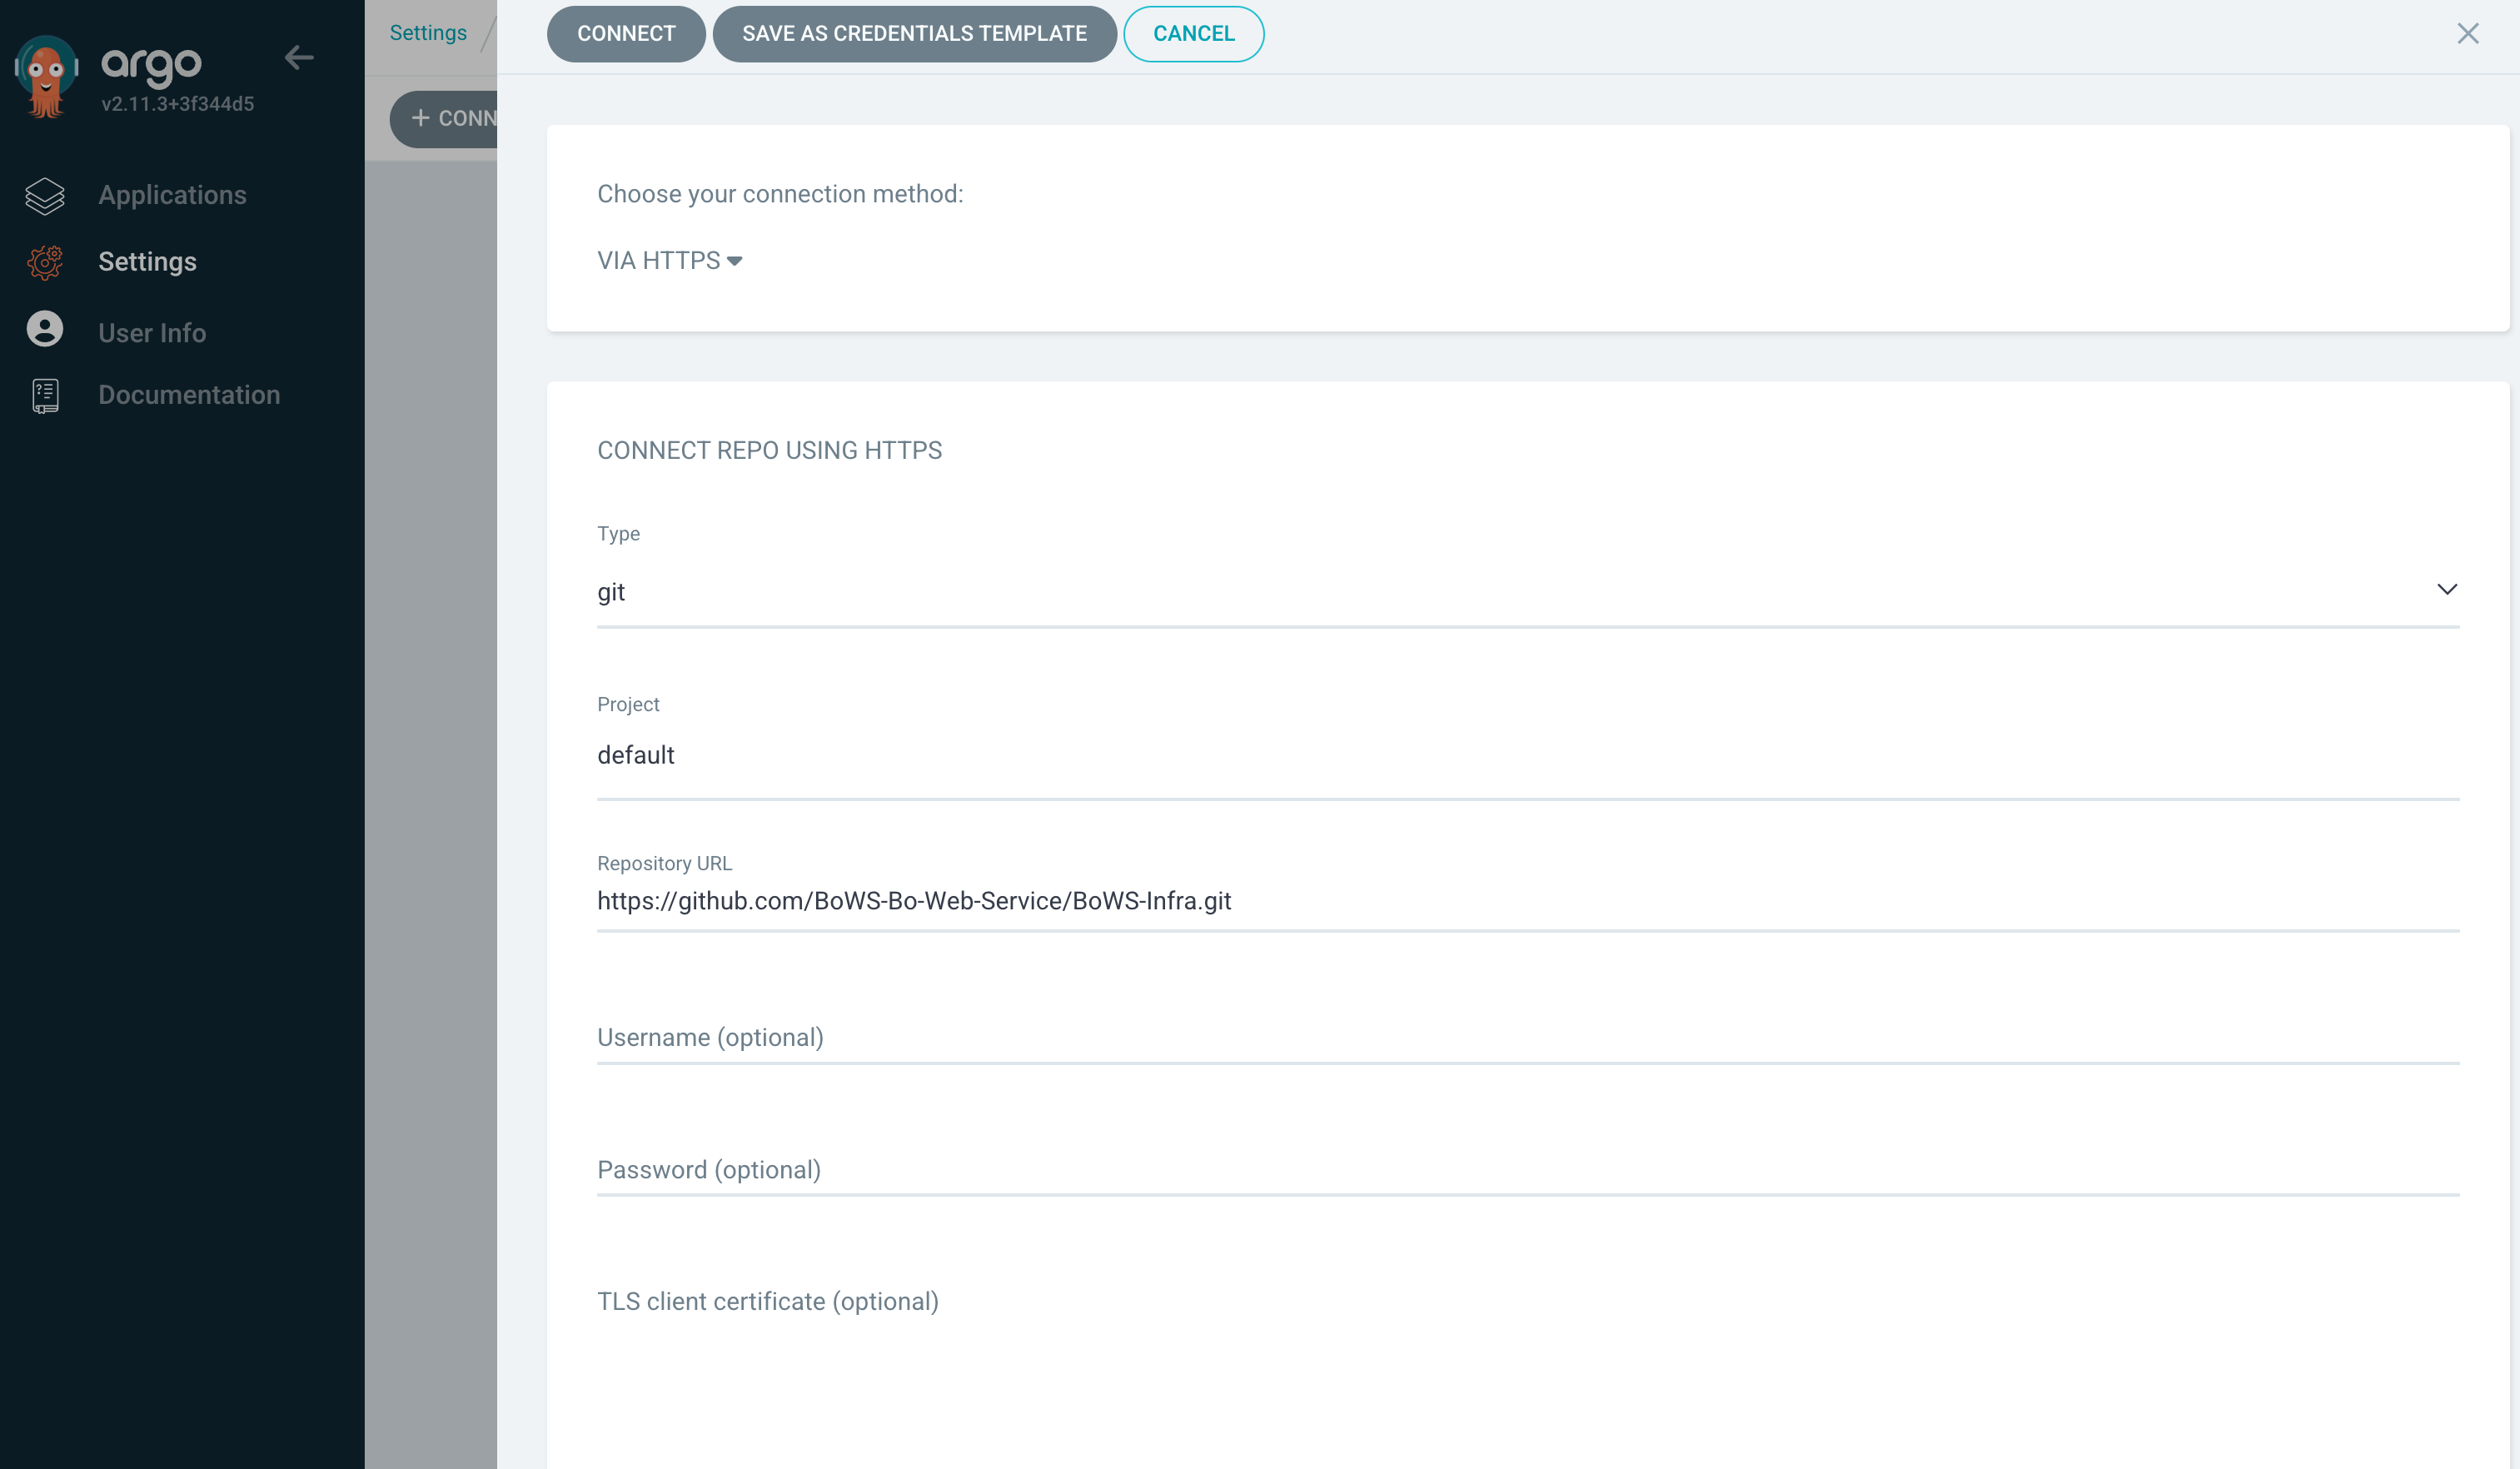
Task: Click the Argo octopus logo
Action: pyautogui.click(x=46, y=76)
